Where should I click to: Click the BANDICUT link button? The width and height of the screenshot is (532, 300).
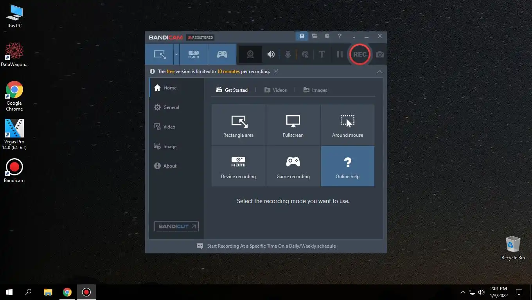[x=176, y=226]
